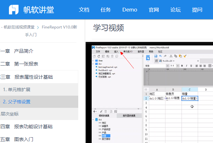Click the dropdown arrow below the preview icon
Viewport: 213px width, 143px height.
click(148, 61)
